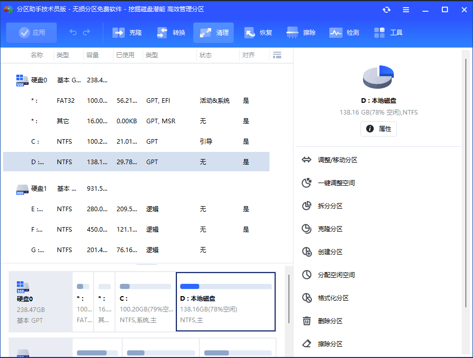The width and height of the screenshot is (473, 358).
Task: Select the Clone (克隆) toolbar icon
Action: [x=127, y=32]
